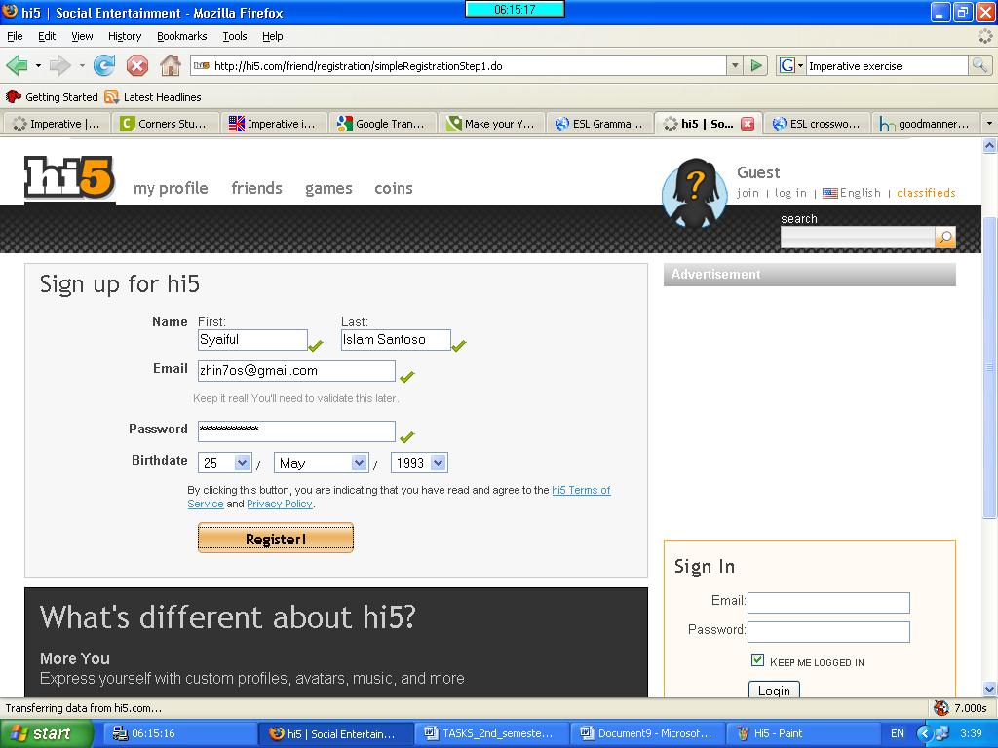Open the coins navigation link
The height and width of the screenshot is (748, 998).
394,188
